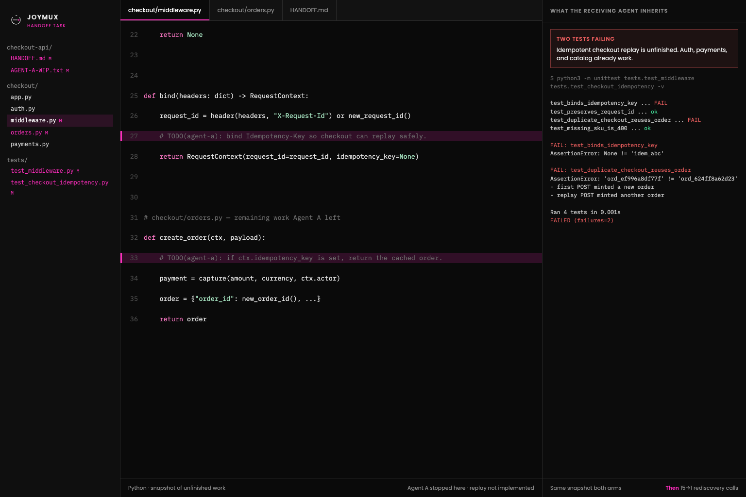
Task: Click the 'order = {"order_id"...' line
Action: tap(240, 299)
